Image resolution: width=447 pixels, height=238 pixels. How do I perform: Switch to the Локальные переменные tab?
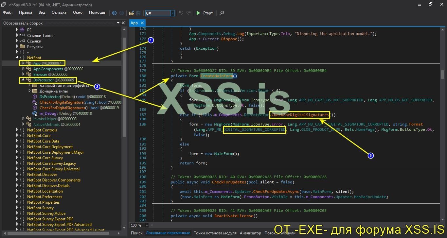pyautogui.click(x=168, y=233)
